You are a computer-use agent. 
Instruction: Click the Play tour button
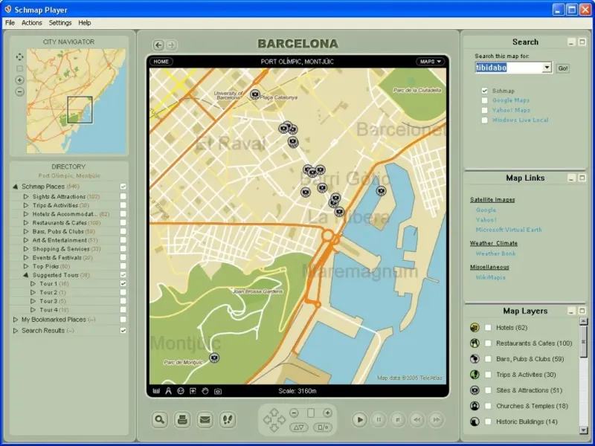point(359,420)
